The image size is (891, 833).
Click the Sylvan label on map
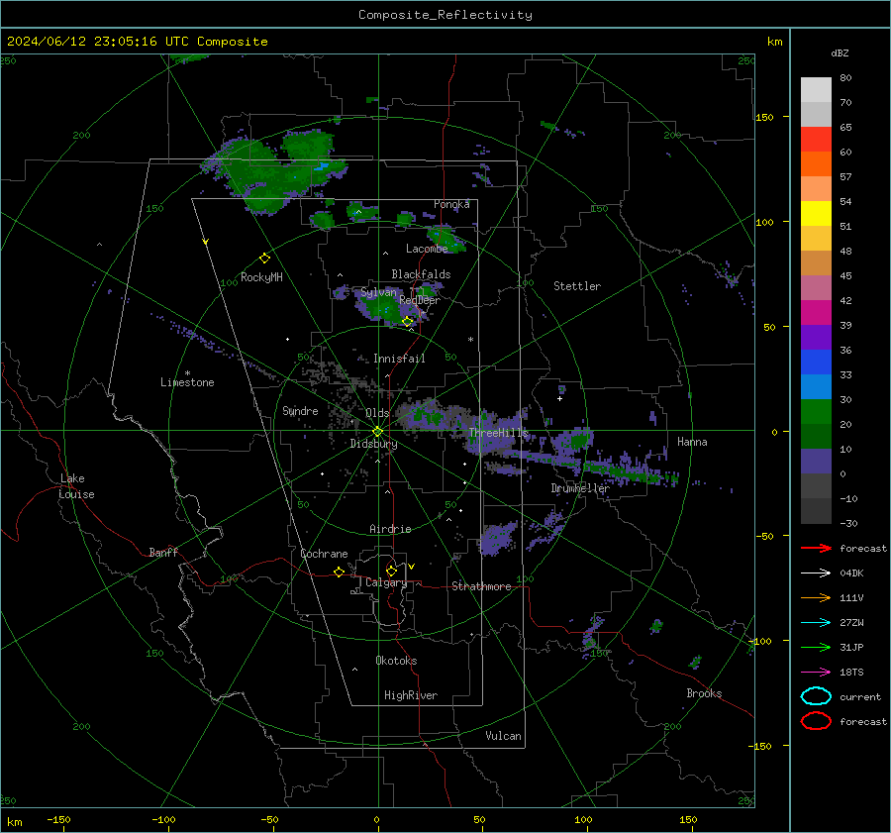pos(378,292)
